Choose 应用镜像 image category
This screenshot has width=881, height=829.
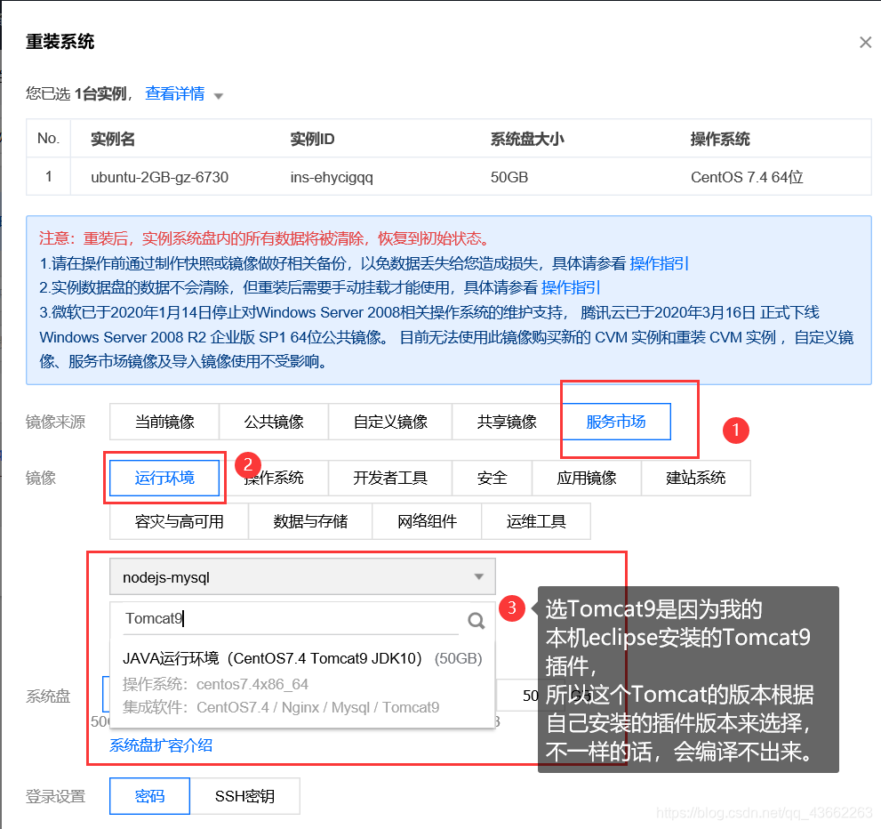pos(587,479)
